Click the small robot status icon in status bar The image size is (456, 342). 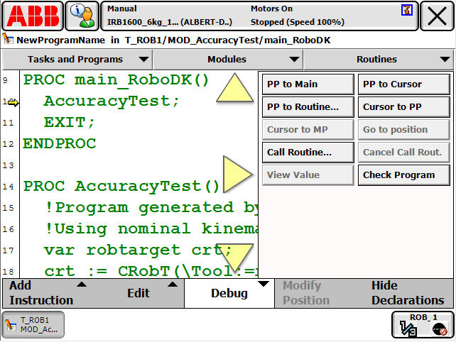point(407,10)
